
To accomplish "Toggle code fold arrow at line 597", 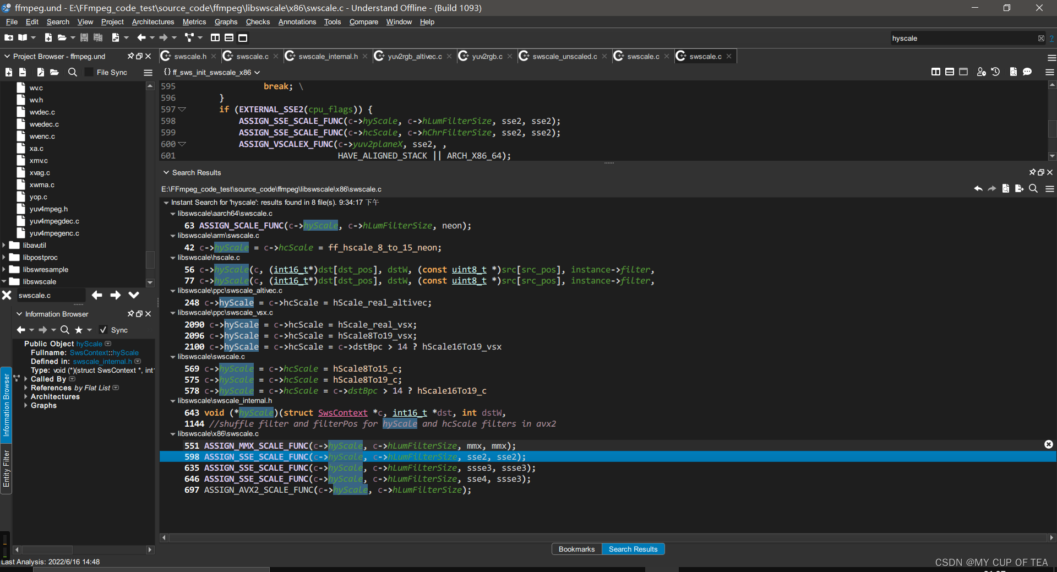I will pyautogui.click(x=182, y=110).
